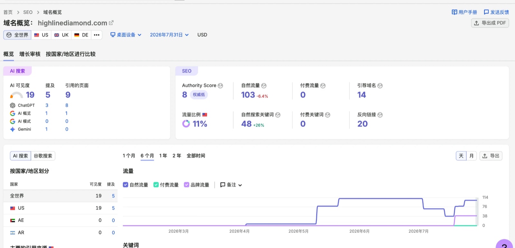The image size is (515, 248).
Task: Click 自然搜索关键词 info globe icon
Action: (278, 115)
